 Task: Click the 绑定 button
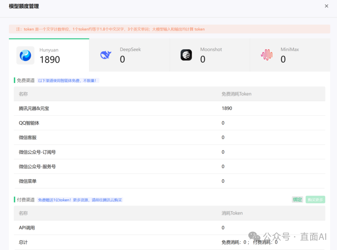click(297, 200)
